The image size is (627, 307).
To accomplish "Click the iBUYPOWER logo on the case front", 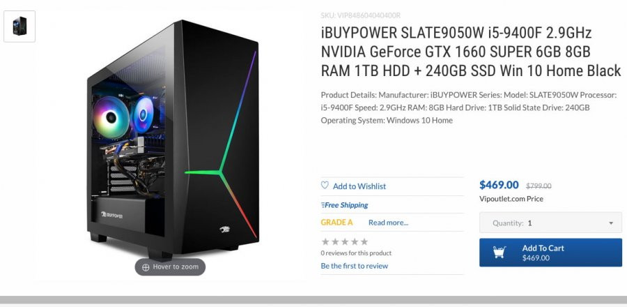I will [x=225, y=230].
